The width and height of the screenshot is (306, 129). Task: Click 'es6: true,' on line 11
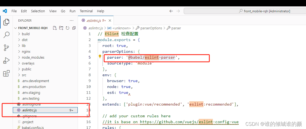coord(119,92)
